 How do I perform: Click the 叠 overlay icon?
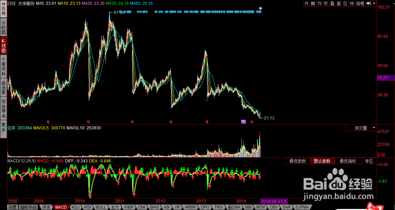pos(333,3)
